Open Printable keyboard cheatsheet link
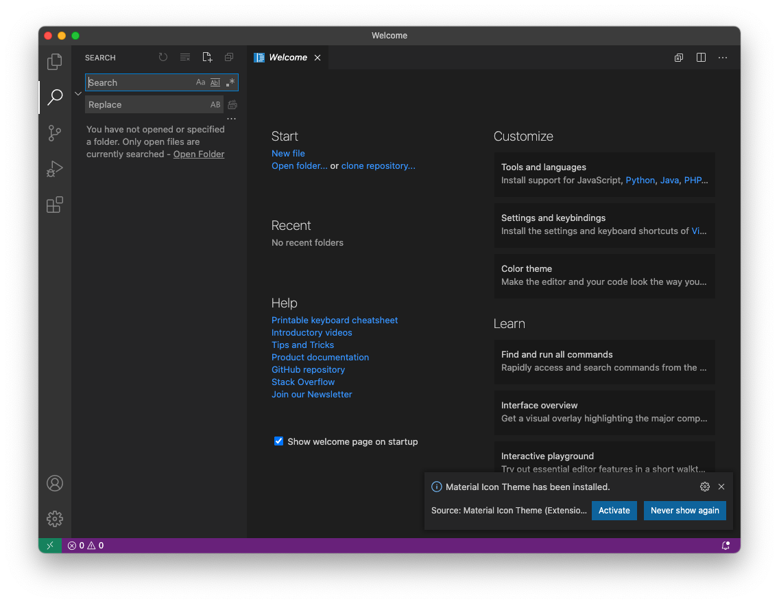The width and height of the screenshot is (779, 604). (x=335, y=320)
